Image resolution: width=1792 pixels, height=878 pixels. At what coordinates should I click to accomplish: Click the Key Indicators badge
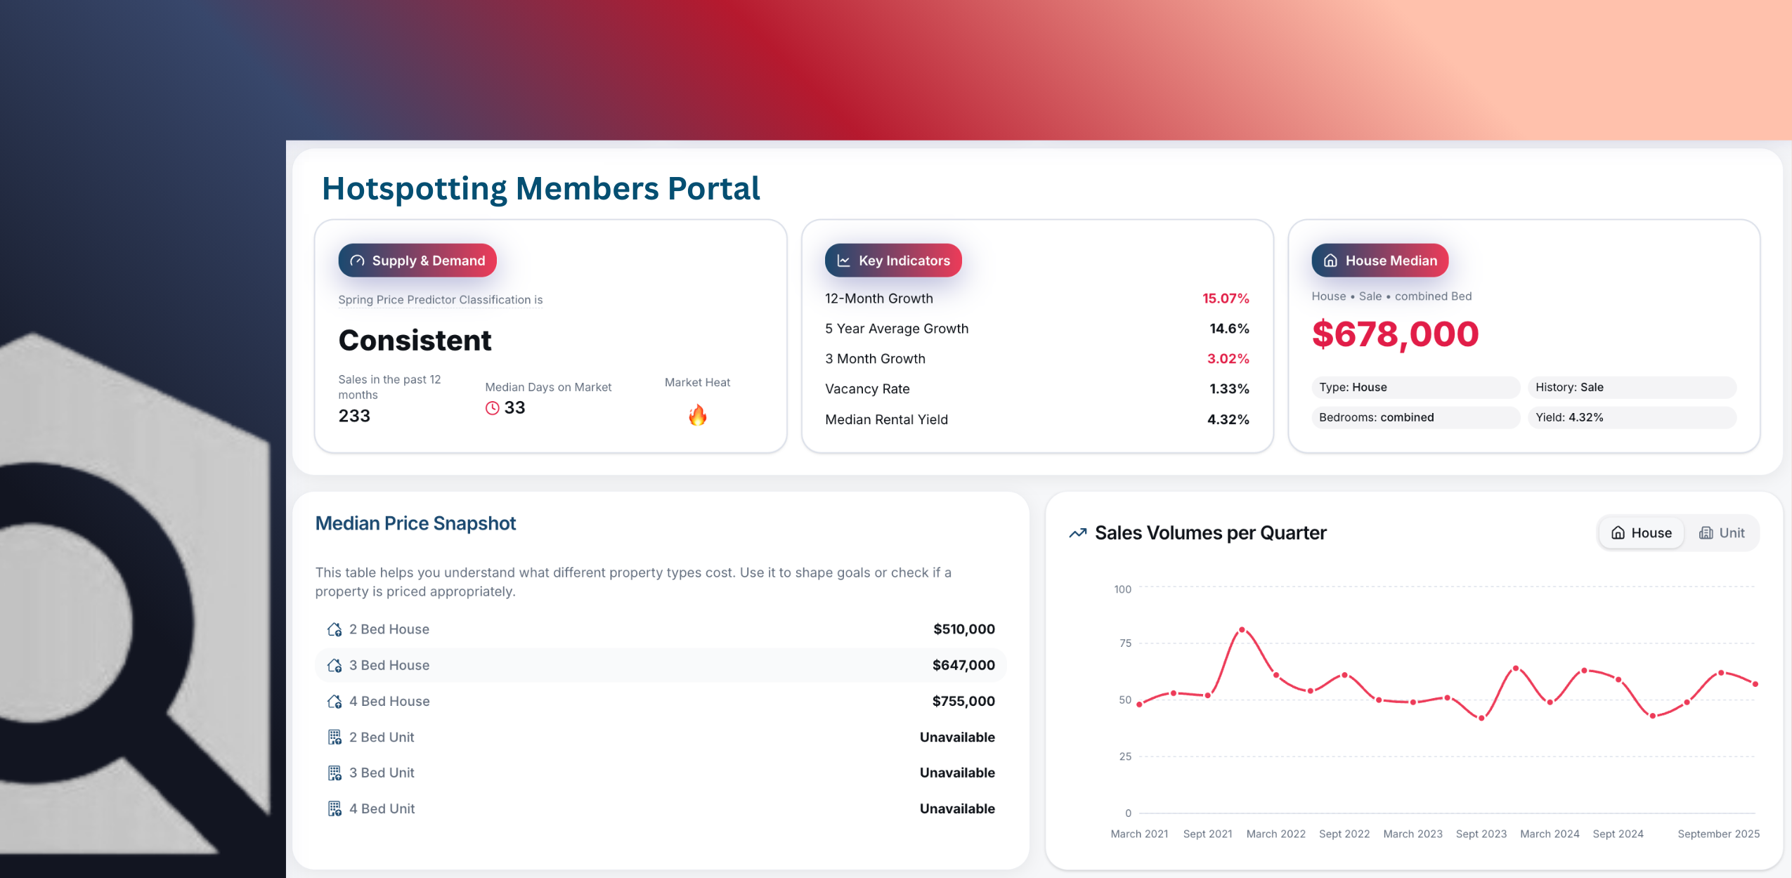[892, 261]
